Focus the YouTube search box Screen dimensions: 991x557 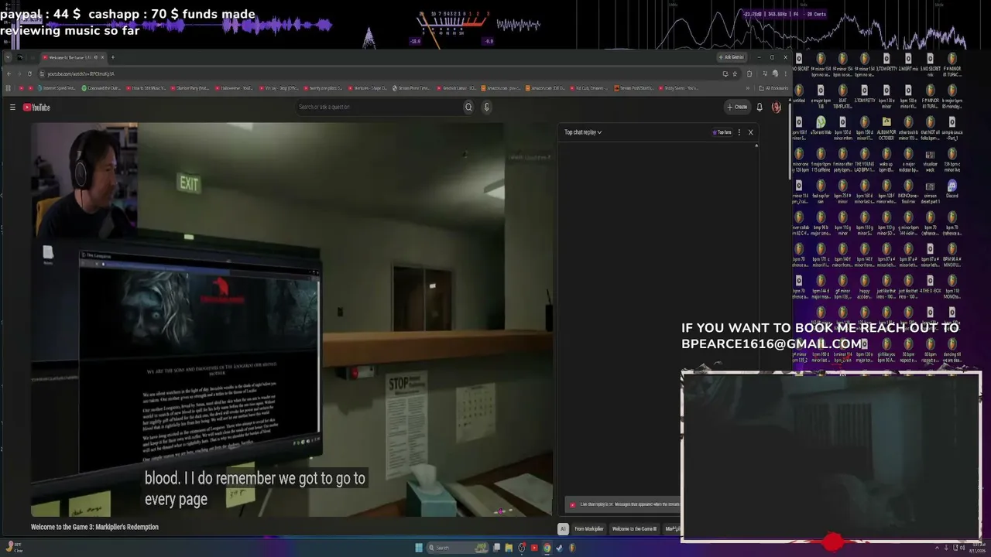[x=379, y=108]
